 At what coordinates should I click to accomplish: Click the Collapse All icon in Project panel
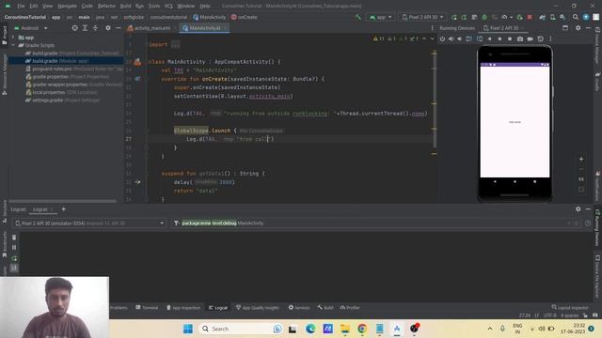tap(95, 28)
